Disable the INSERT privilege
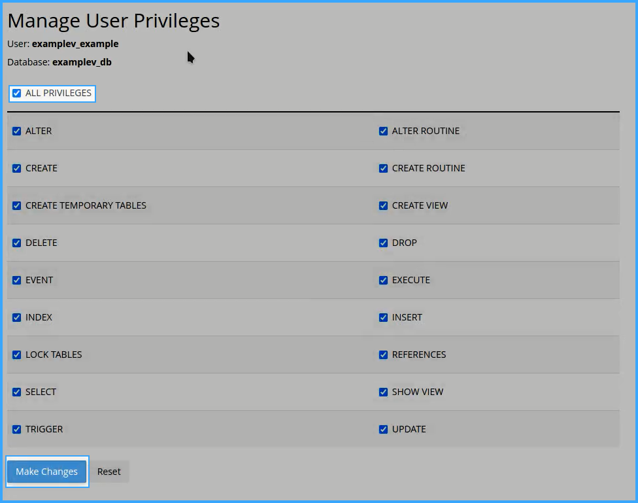The height and width of the screenshot is (503, 638). pyautogui.click(x=383, y=318)
